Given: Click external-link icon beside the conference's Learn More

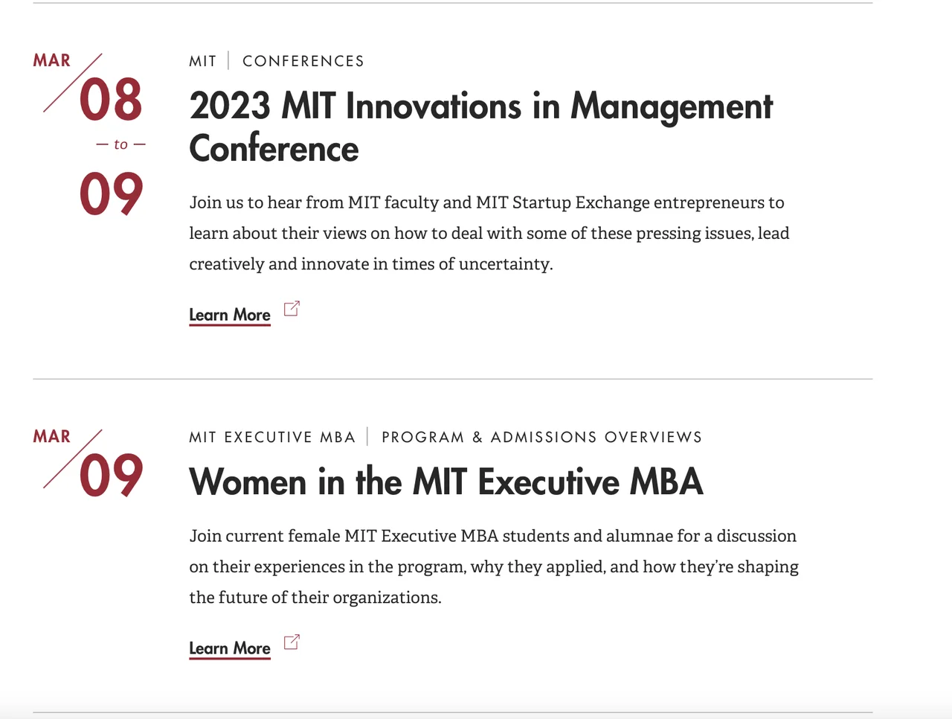Looking at the screenshot, I should point(292,309).
